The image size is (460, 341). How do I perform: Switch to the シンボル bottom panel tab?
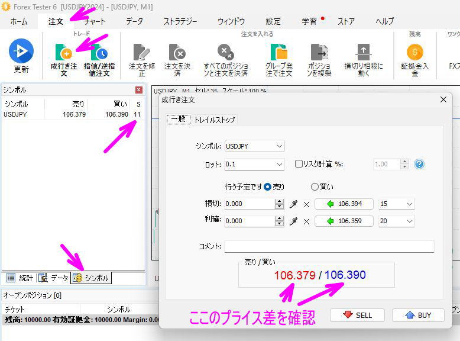(x=91, y=278)
